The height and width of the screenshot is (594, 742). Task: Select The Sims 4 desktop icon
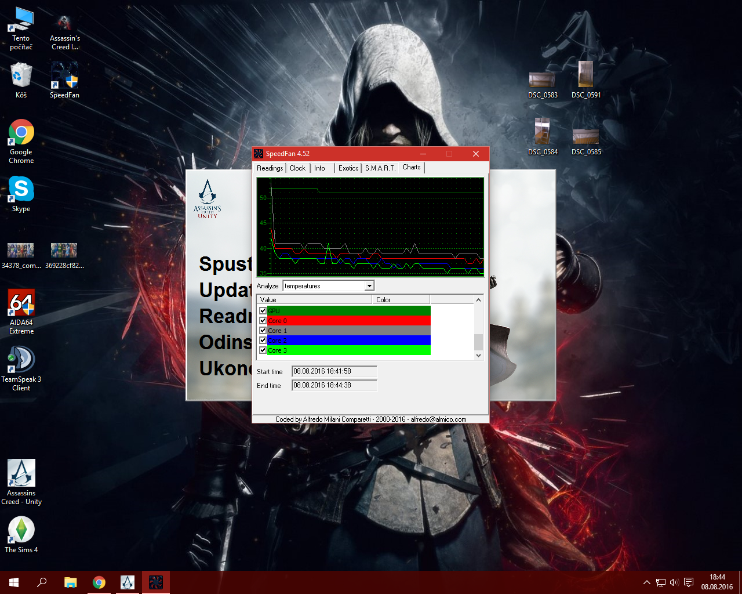click(21, 535)
